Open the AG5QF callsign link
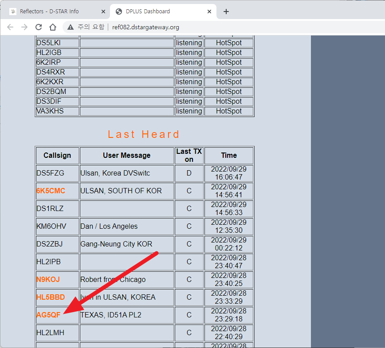Viewport: 385px width, 348px height. pyautogui.click(x=48, y=315)
